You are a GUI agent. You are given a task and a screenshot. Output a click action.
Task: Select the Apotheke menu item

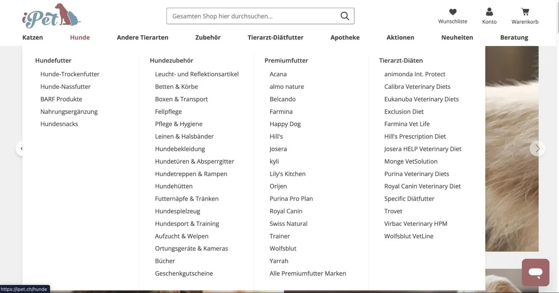point(345,37)
